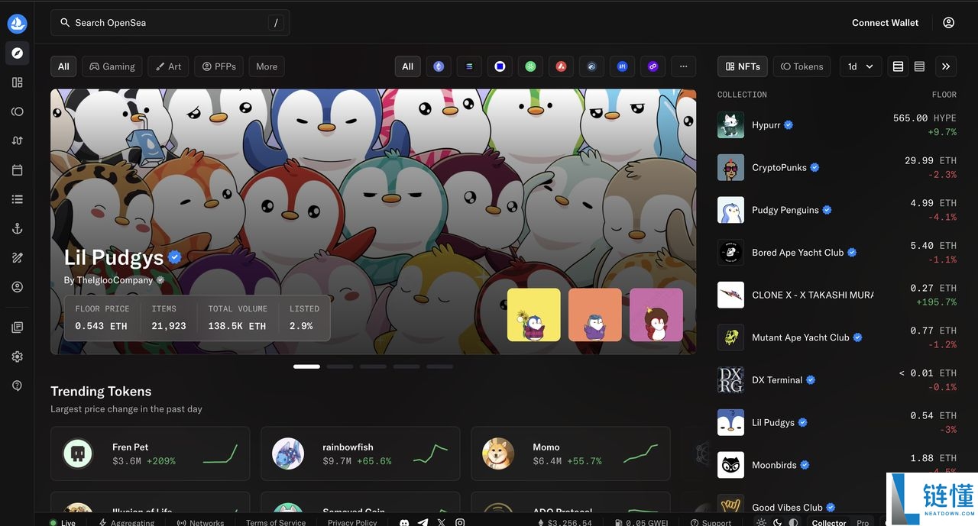Image resolution: width=978 pixels, height=526 pixels.
Task: Open the Fren Pet trending token card
Action: coord(150,453)
